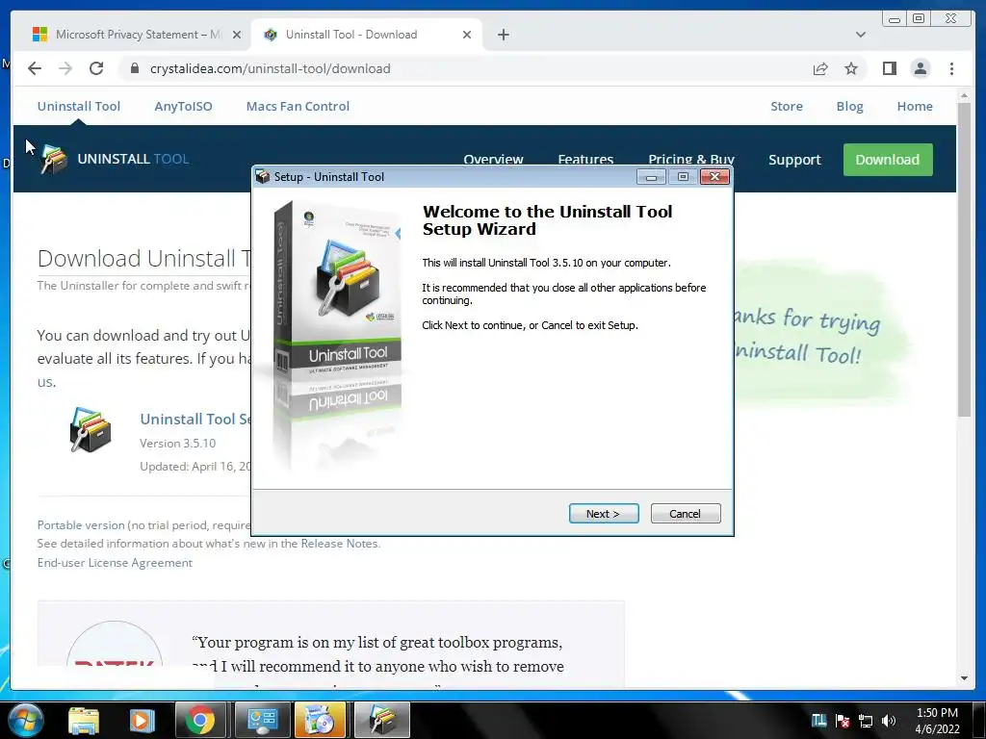Viewport: 986px width, 739px height.
Task: Open the installer disc taskbar item
Action: click(320, 720)
